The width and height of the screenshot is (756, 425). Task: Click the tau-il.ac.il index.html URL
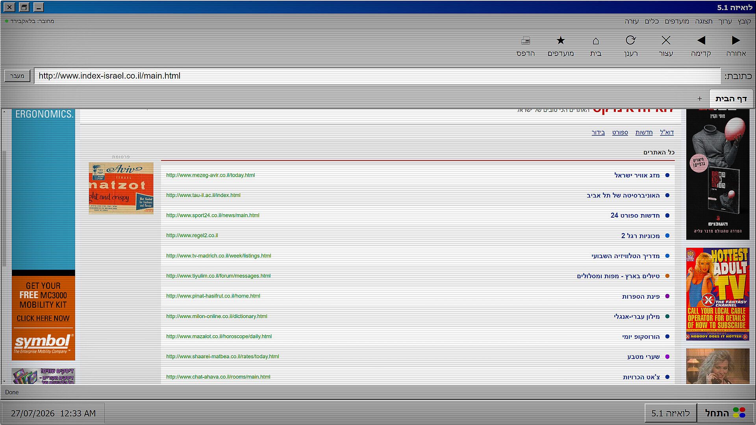(203, 195)
